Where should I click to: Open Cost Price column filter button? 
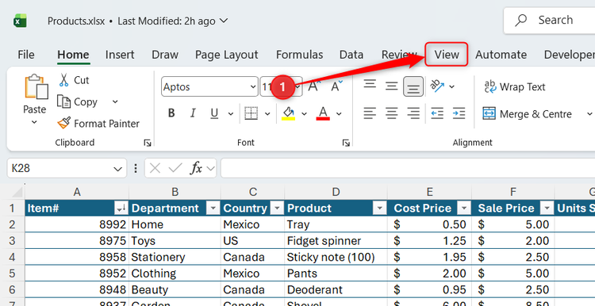pos(464,208)
